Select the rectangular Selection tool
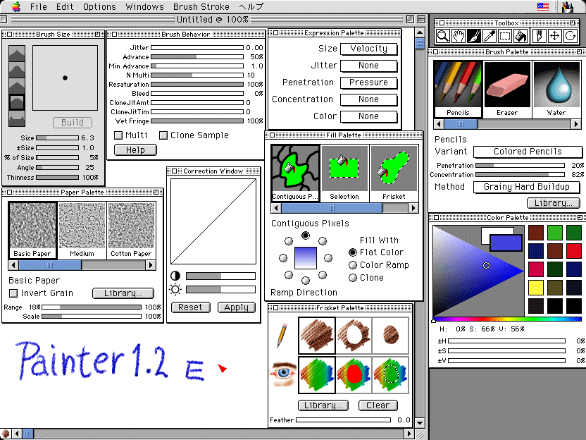586x440 pixels. tap(505, 36)
